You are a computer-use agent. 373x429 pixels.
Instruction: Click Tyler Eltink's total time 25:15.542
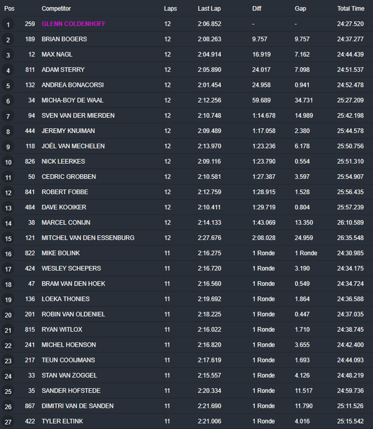(x=351, y=421)
